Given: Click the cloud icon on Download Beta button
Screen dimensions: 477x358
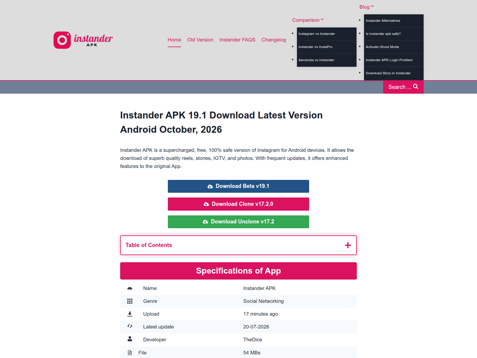Looking at the screenshot, I should [210, 186].
